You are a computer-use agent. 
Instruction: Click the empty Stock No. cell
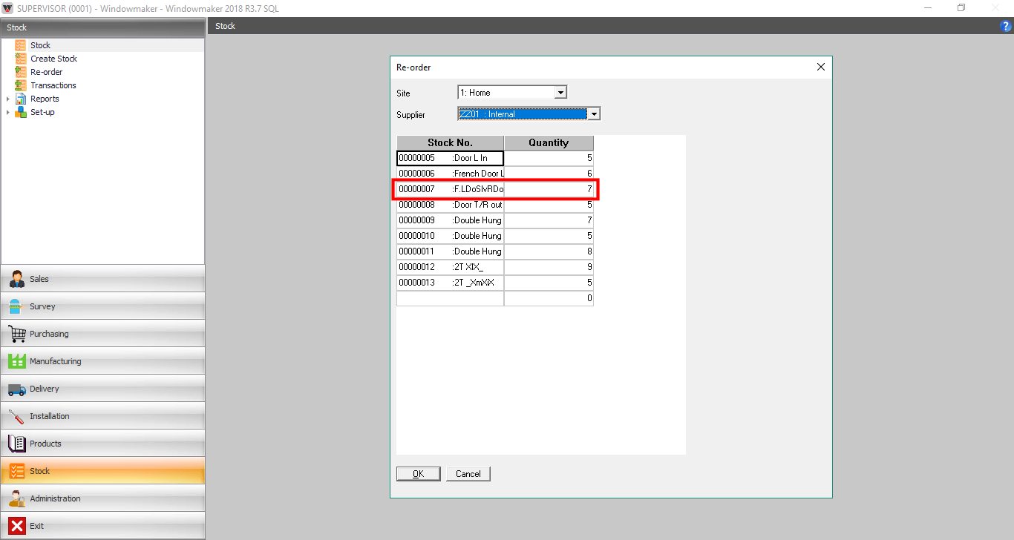click(x=450, y=298)
